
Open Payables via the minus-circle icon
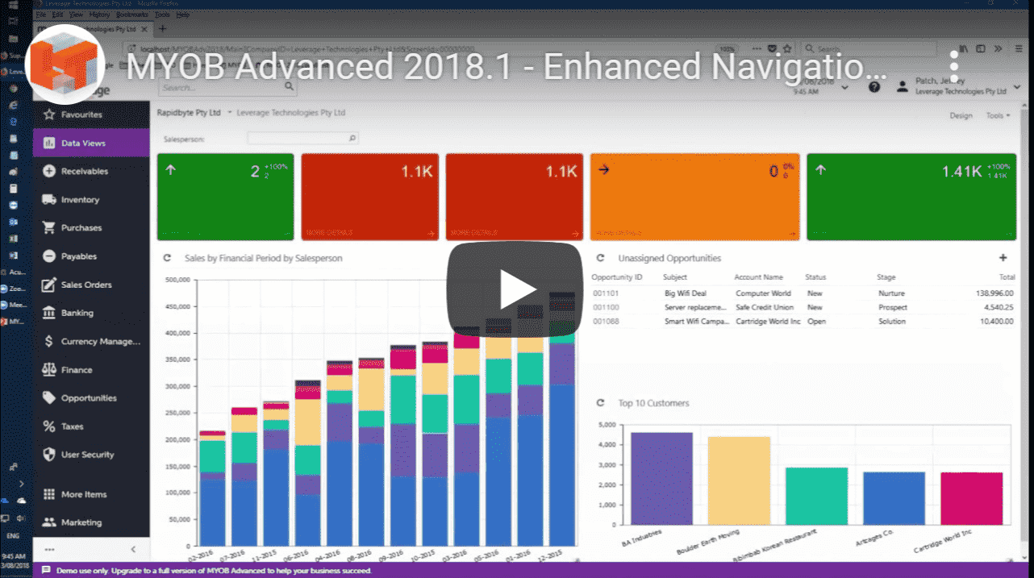point(48,256)
